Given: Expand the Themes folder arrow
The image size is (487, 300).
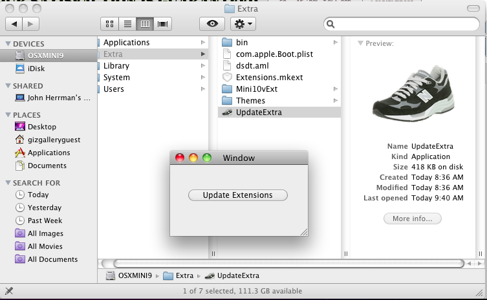Looking at the screenshot, I should point(336,101).
